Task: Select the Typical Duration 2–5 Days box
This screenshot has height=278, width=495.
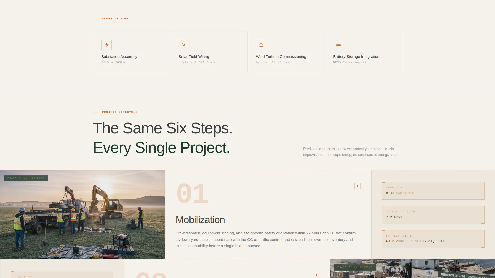Action: [x=433, y=215]
